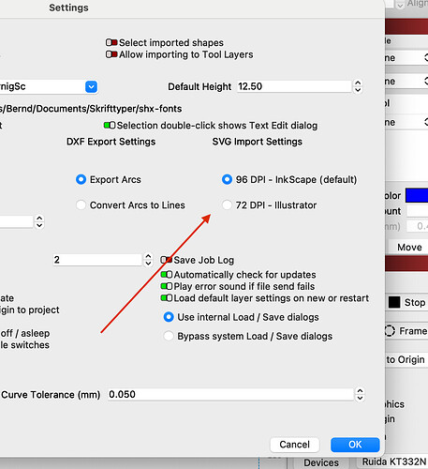
Task: Click the Frame circle icon
Action: 390,331
